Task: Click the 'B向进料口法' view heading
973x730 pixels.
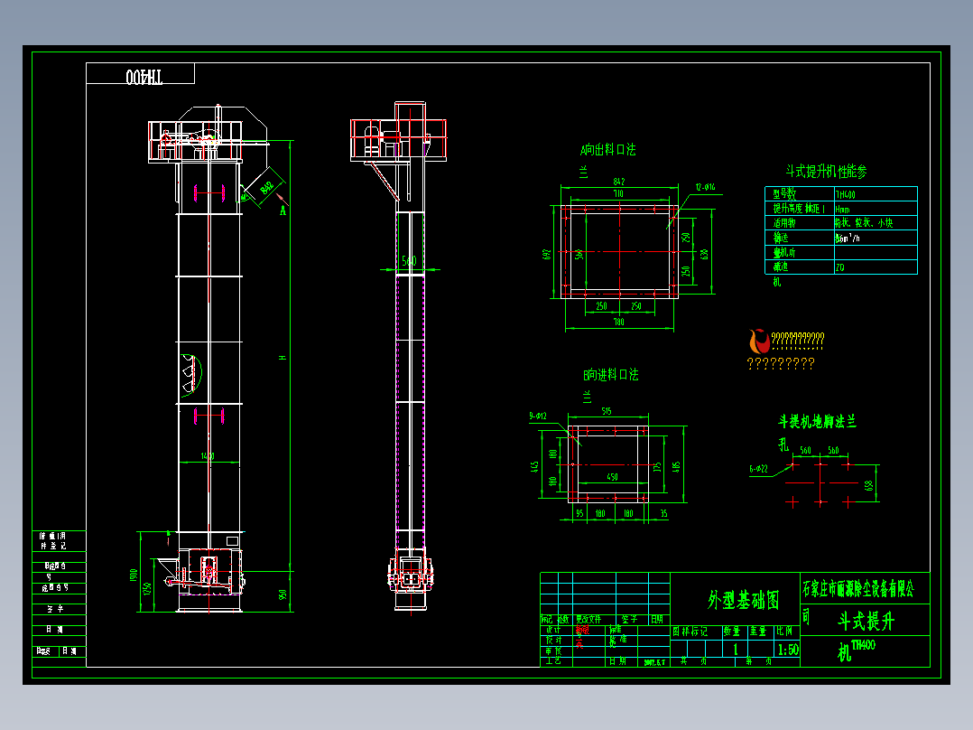Action: point(610,375)
